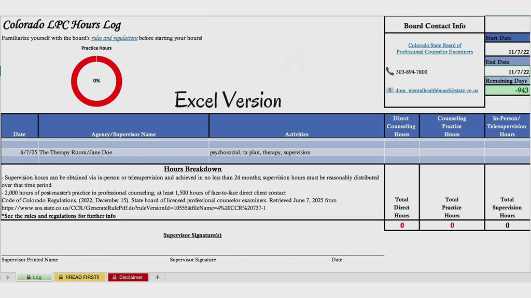Screen dimensions: 531x298
Task: Open the !!READ FIRST!! sheet tab
Action: (80, 277)
